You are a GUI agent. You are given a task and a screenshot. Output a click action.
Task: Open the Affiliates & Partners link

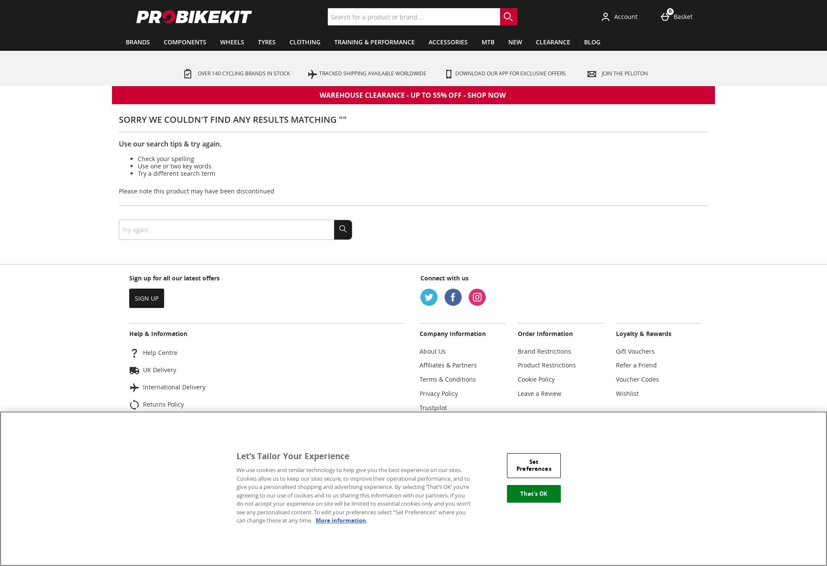point(448,365)
